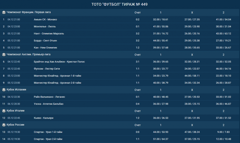Viewport: 240px width, 143px height.
Task: Click outcome 1 value 40.00 / 38.79
Action: tap(160, 83)
